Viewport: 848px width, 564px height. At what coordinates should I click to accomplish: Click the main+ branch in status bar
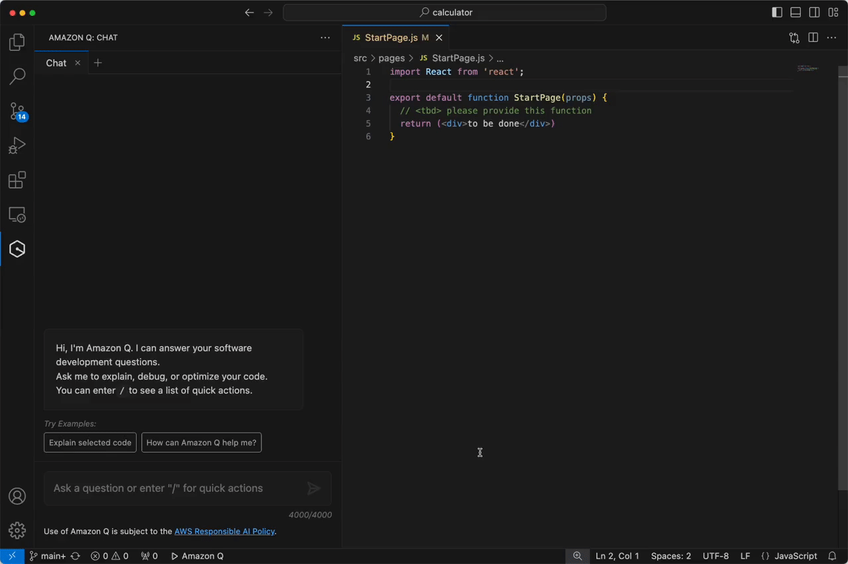click(46, 556)
